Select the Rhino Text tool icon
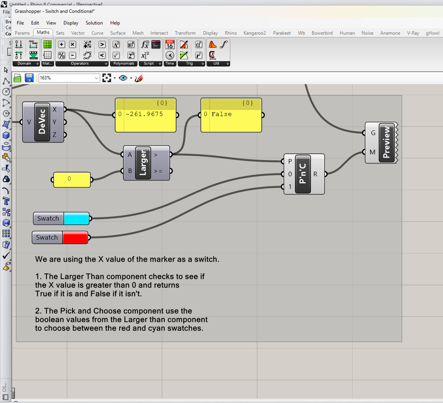Viewport: 443px width, 403px height. tap(6, 201)
